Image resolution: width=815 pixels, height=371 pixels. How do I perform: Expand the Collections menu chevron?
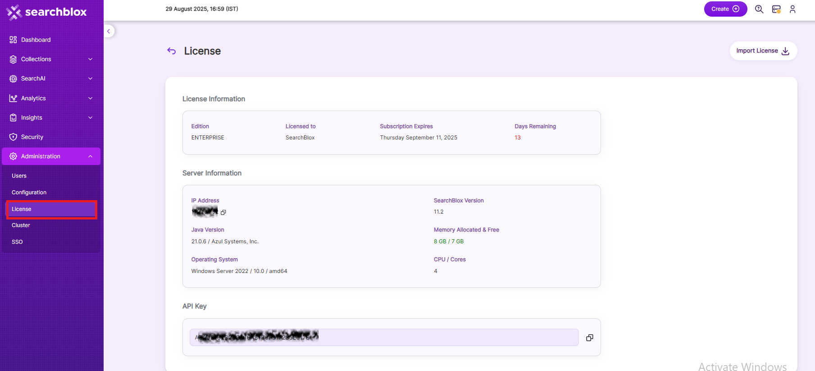(x=90, y=59)
